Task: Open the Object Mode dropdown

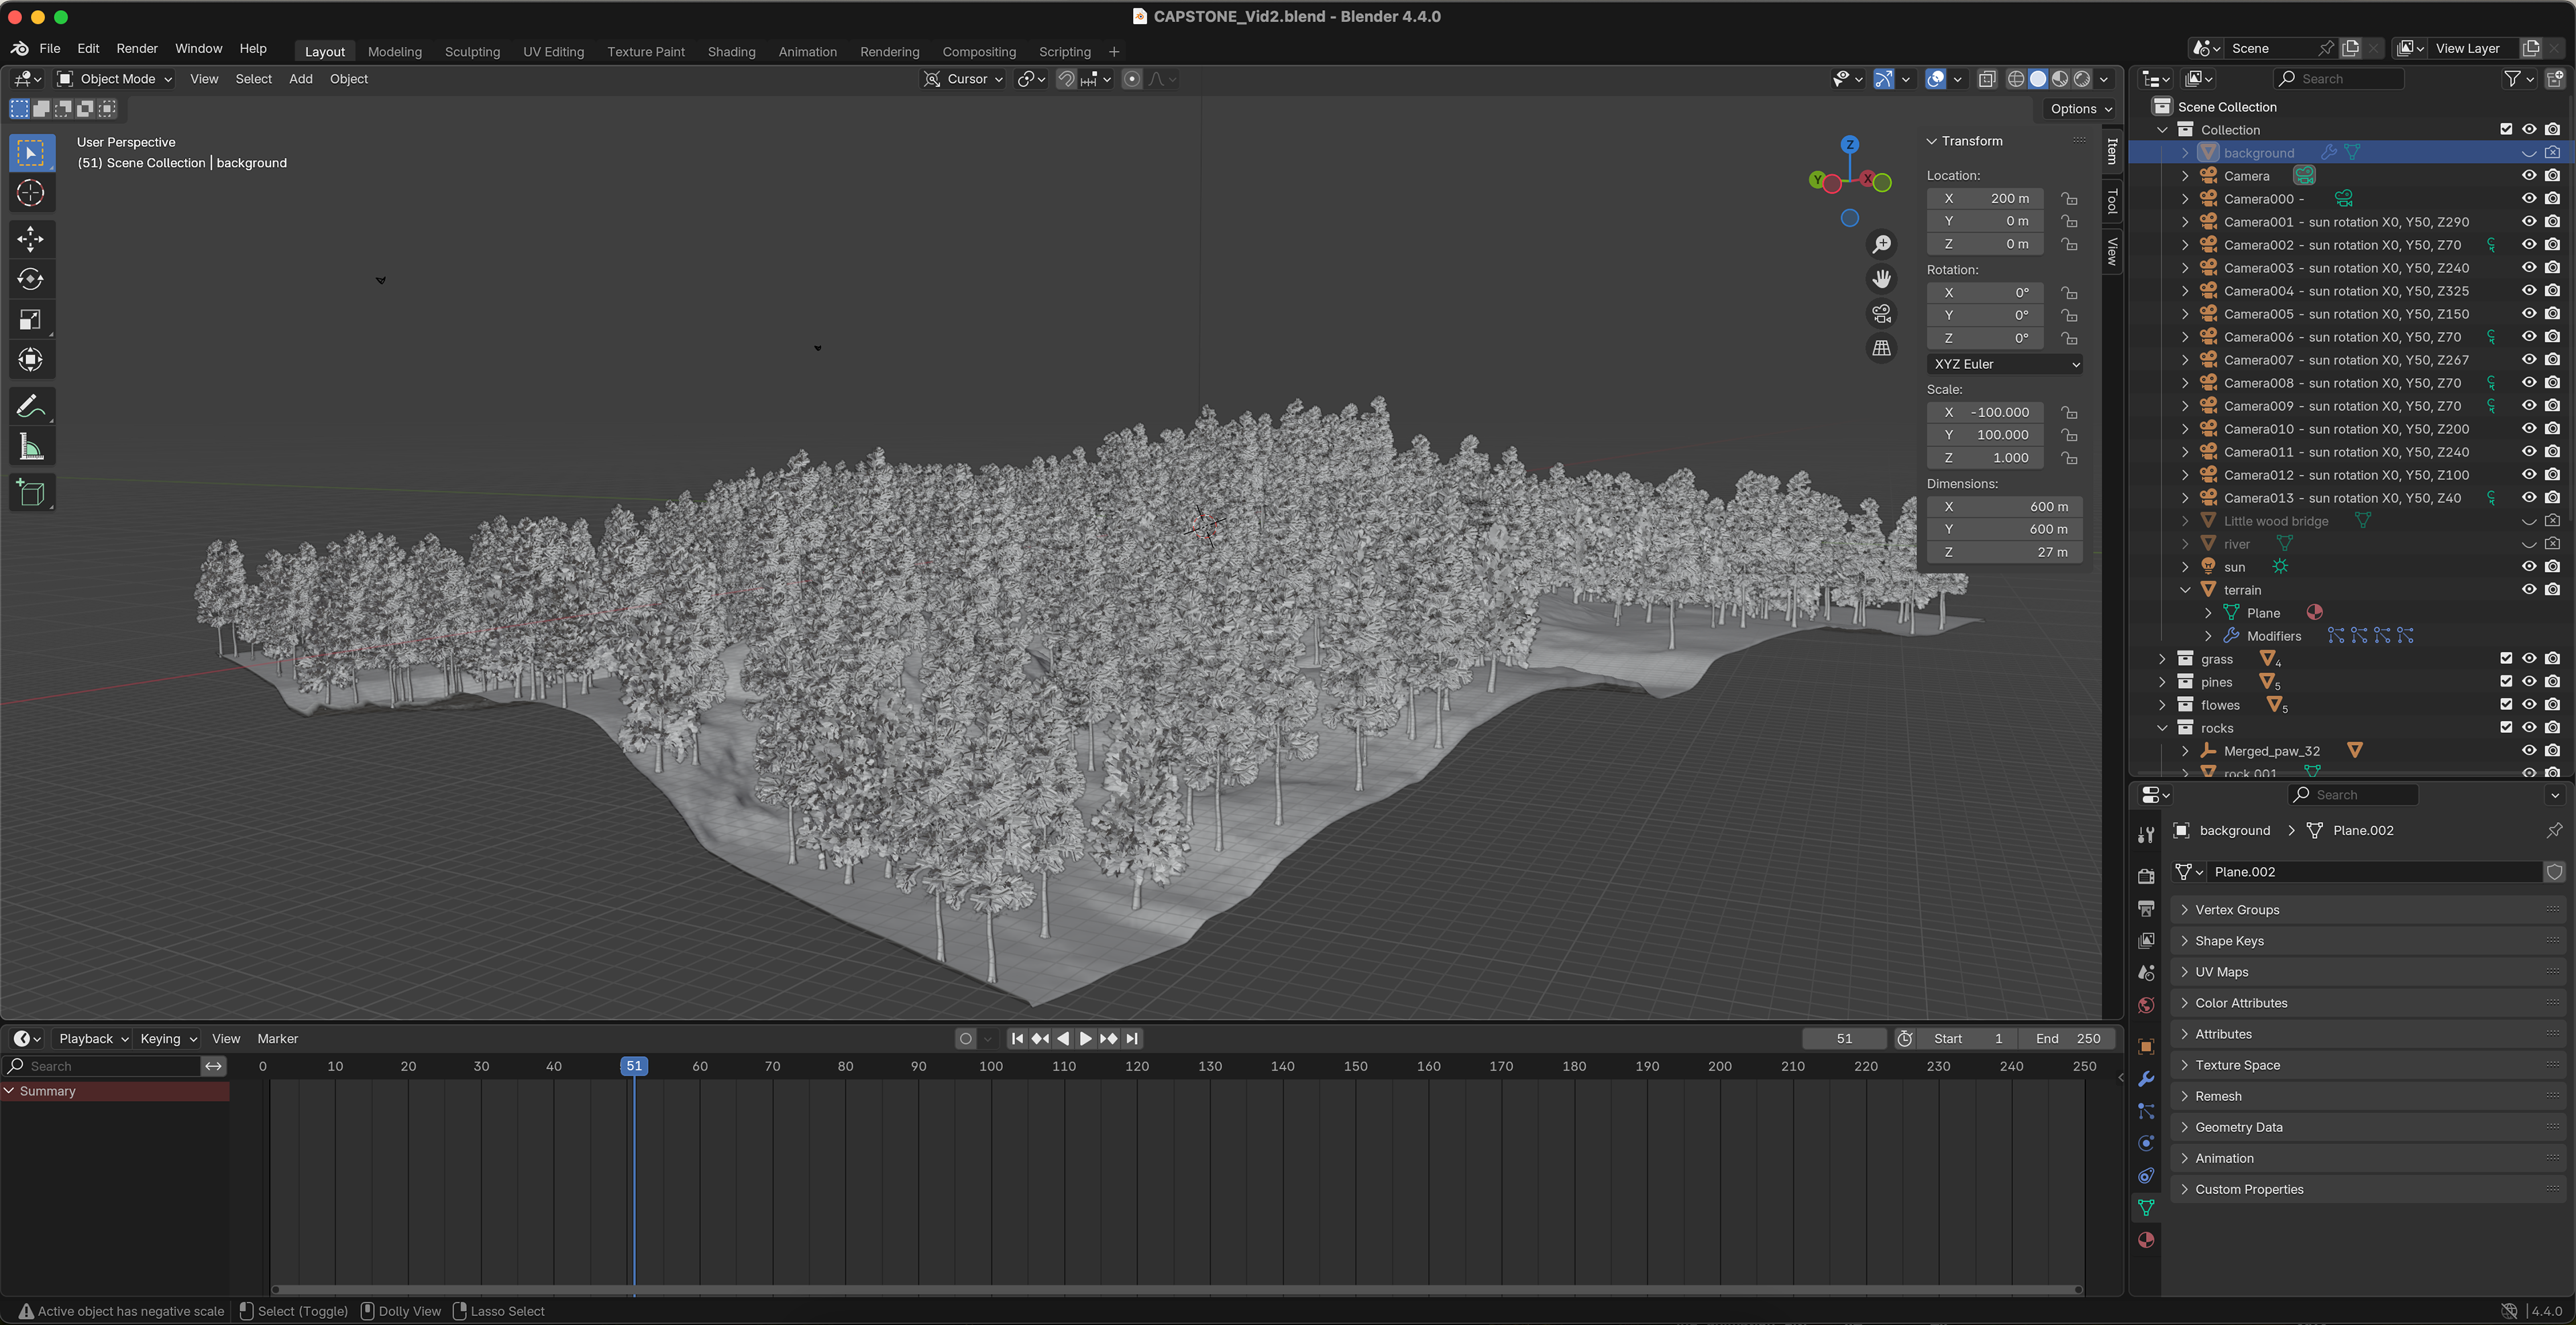Action: pos(115,79)
